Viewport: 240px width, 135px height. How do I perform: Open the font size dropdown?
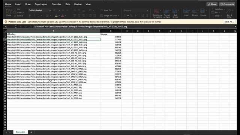(x=59, y=10)
